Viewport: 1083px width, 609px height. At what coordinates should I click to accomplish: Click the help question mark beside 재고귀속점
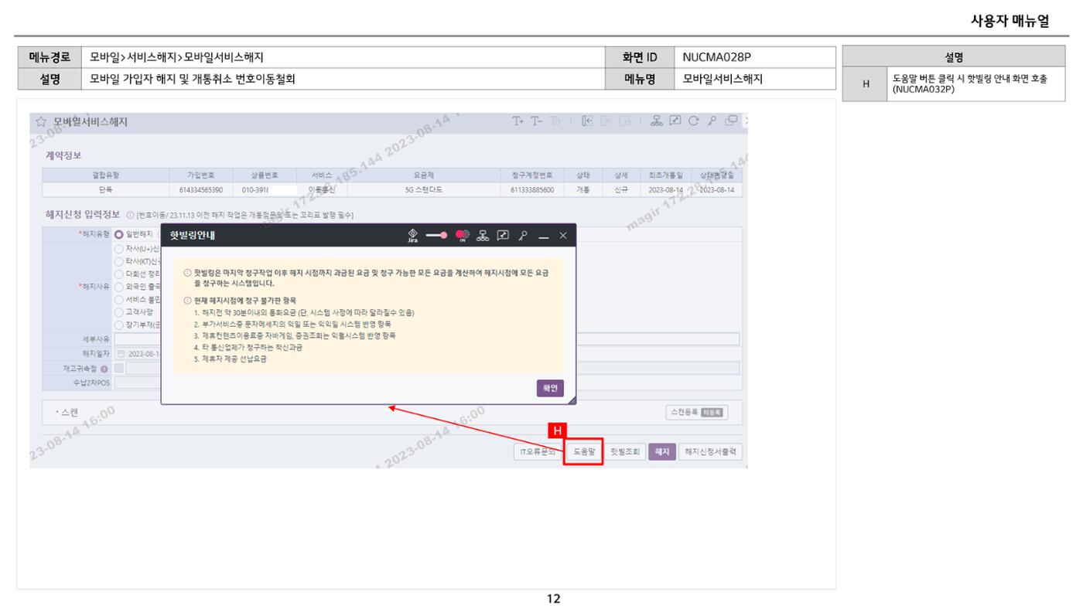(104, 369)
